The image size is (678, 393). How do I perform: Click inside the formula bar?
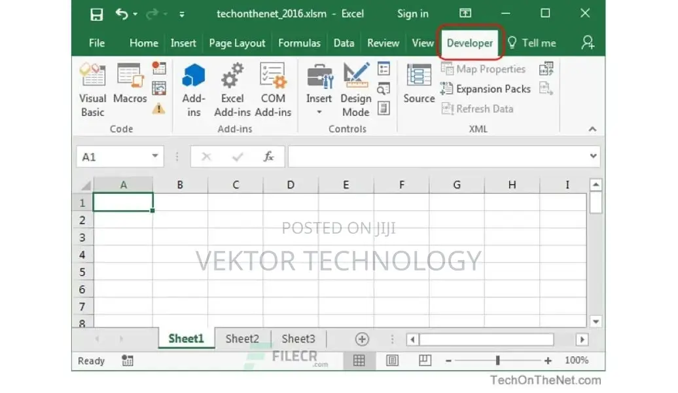(438, 157)
